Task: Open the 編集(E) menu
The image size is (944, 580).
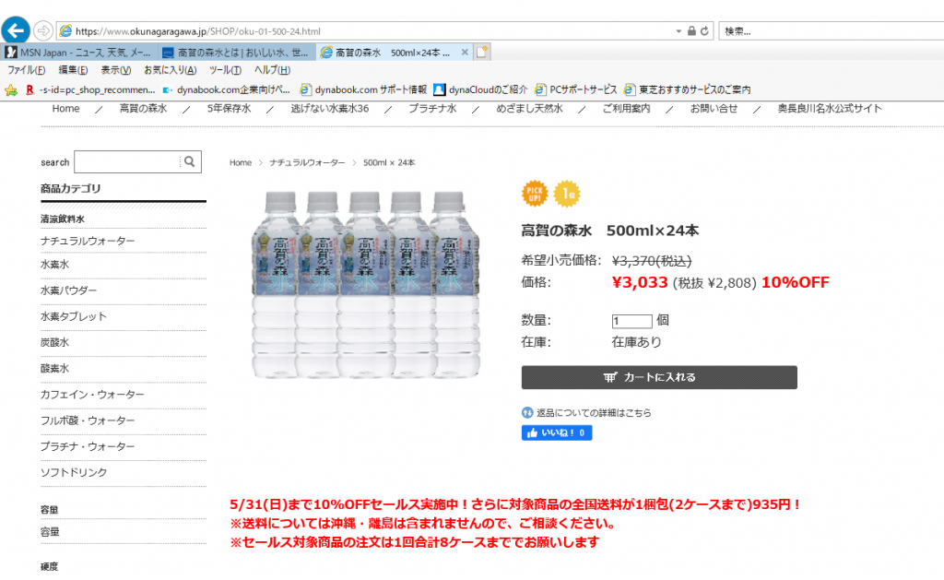Action: pos(73,70)
